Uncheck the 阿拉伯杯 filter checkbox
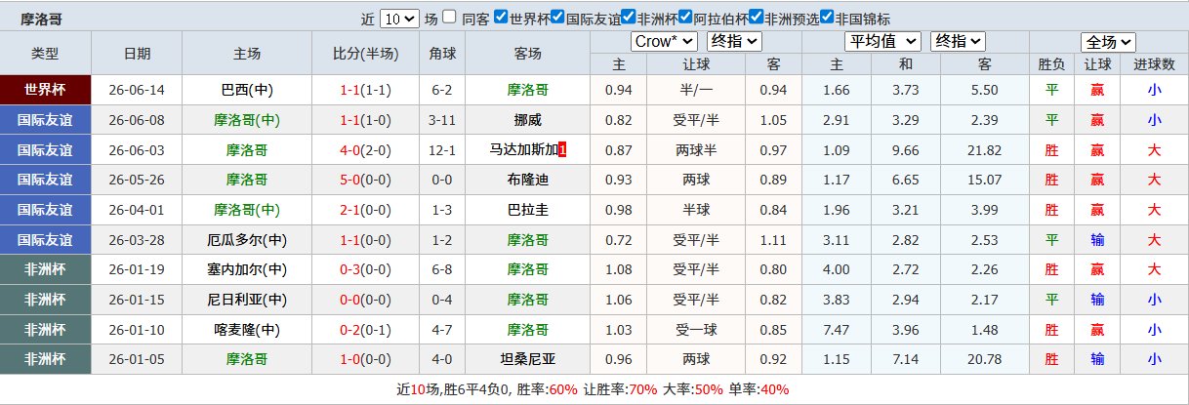 click(x=686, y=17)
